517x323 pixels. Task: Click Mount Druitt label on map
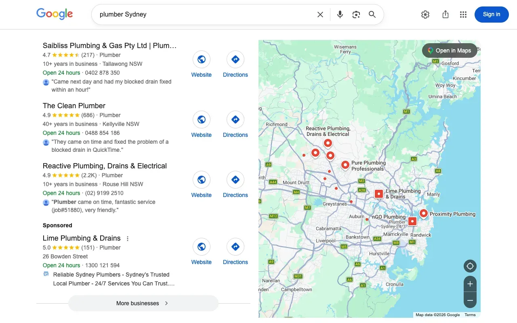[296, 182]
